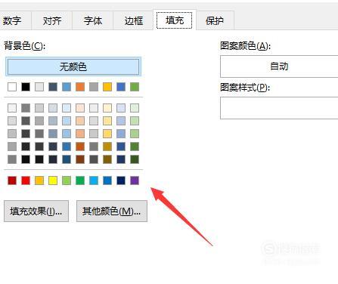Open the 对齐 tab

pyautogui.click(x=52, y=20)
